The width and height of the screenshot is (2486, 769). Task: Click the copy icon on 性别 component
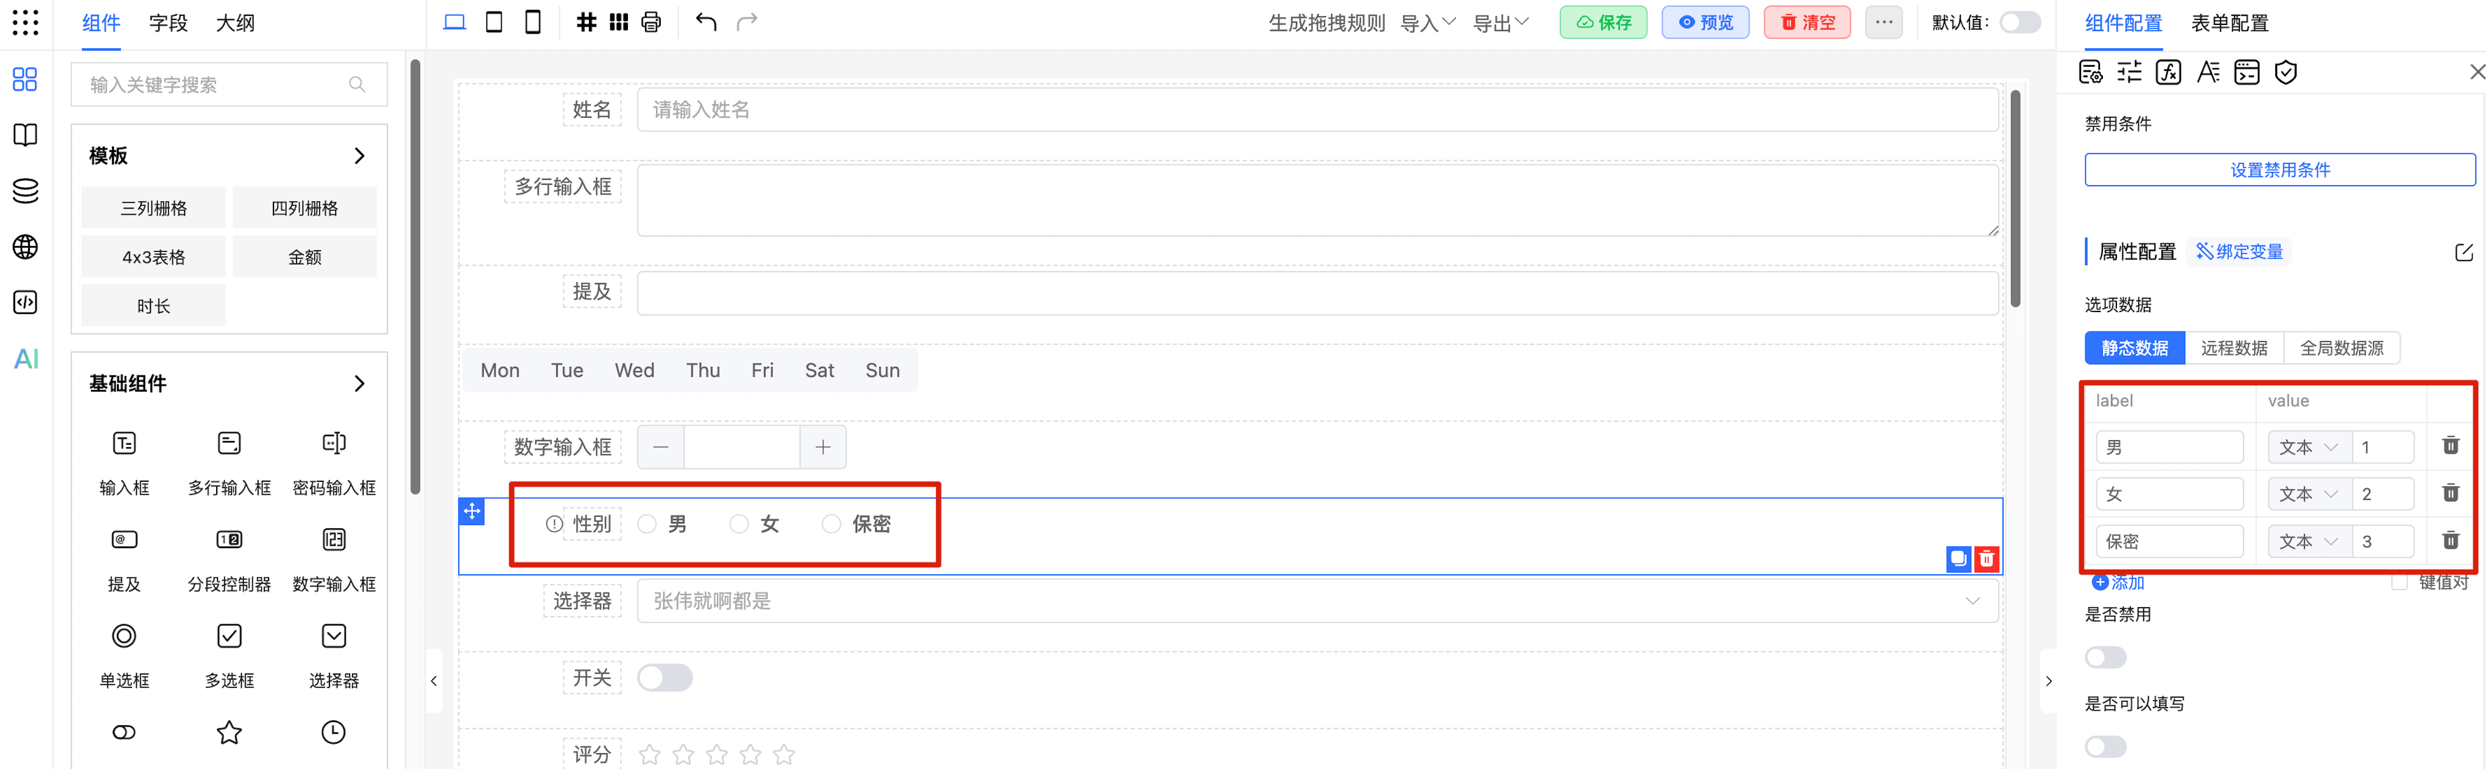pyautogui.click(x=1958, y=558)
